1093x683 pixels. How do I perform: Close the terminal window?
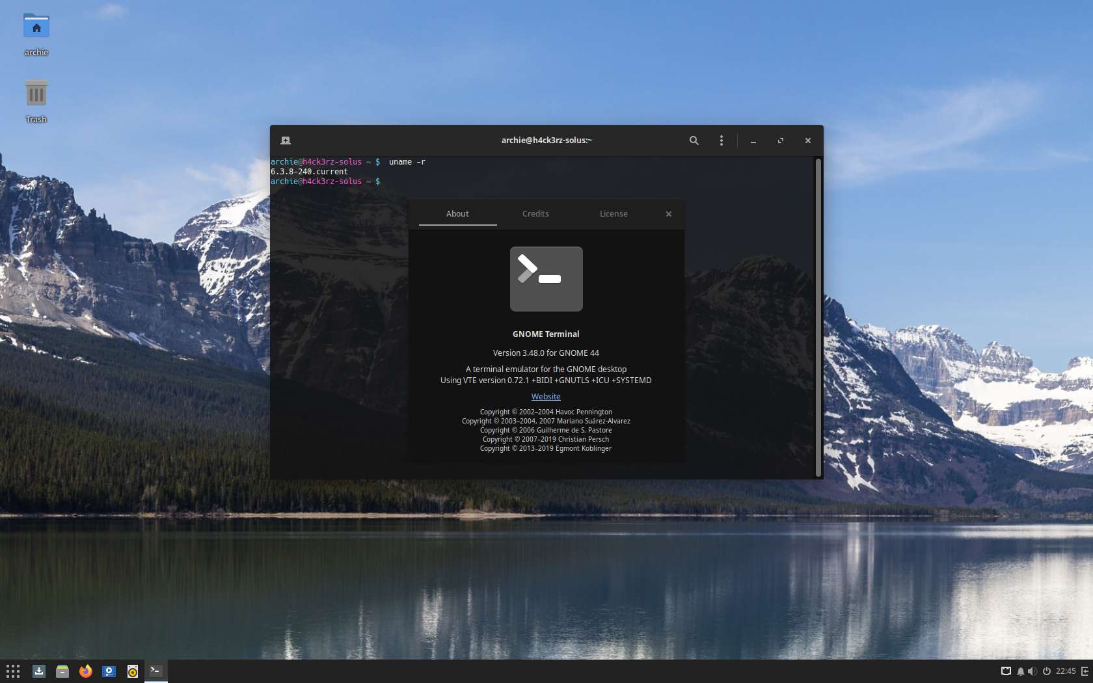pyautogui.click(x=808, y=141)
